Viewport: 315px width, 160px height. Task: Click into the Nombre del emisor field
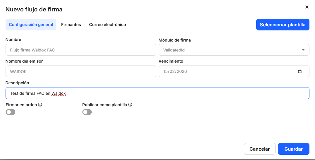(x=81, y=71)
